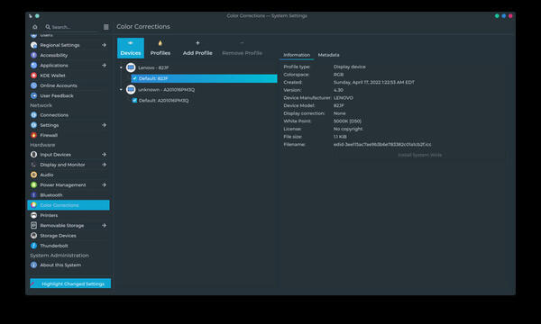Select the Color Corrections icon

click(34, 205)
